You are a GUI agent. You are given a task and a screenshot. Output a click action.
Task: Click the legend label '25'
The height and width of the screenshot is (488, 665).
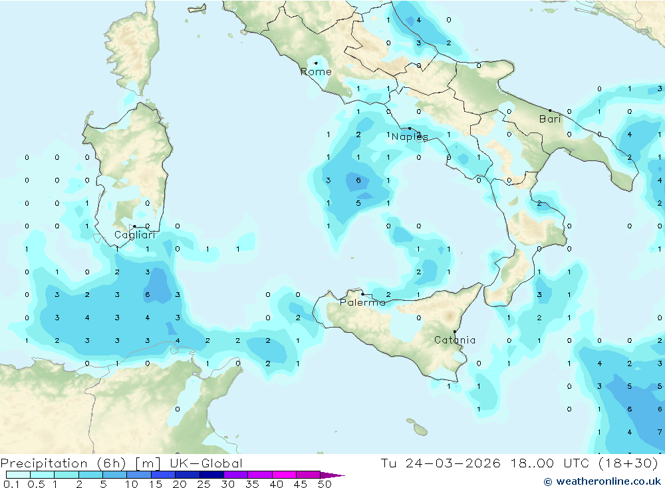pyautogui.click(x=204, y=484)
